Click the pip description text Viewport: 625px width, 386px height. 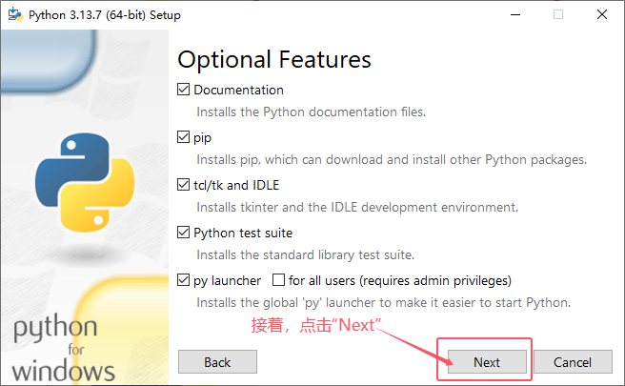pos(392,159)
